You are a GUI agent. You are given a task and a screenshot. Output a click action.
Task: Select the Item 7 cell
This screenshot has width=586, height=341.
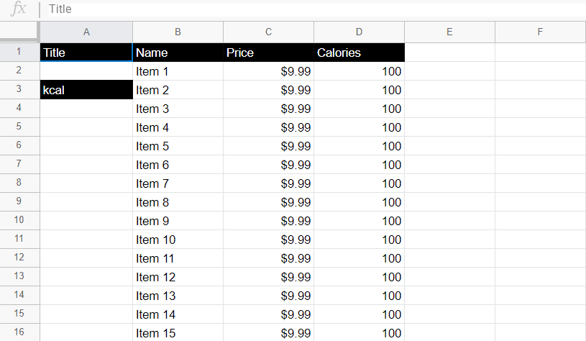pyautogui.click(x=178, y=183)
